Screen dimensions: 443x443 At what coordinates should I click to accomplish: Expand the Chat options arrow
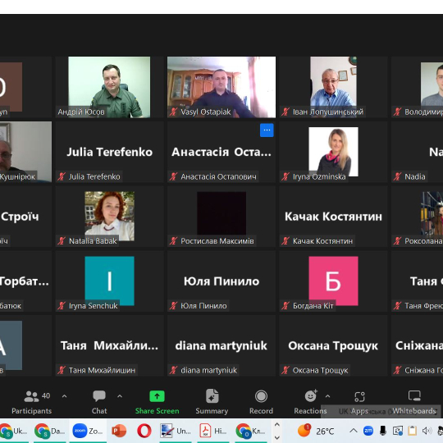tap(120, 396)
